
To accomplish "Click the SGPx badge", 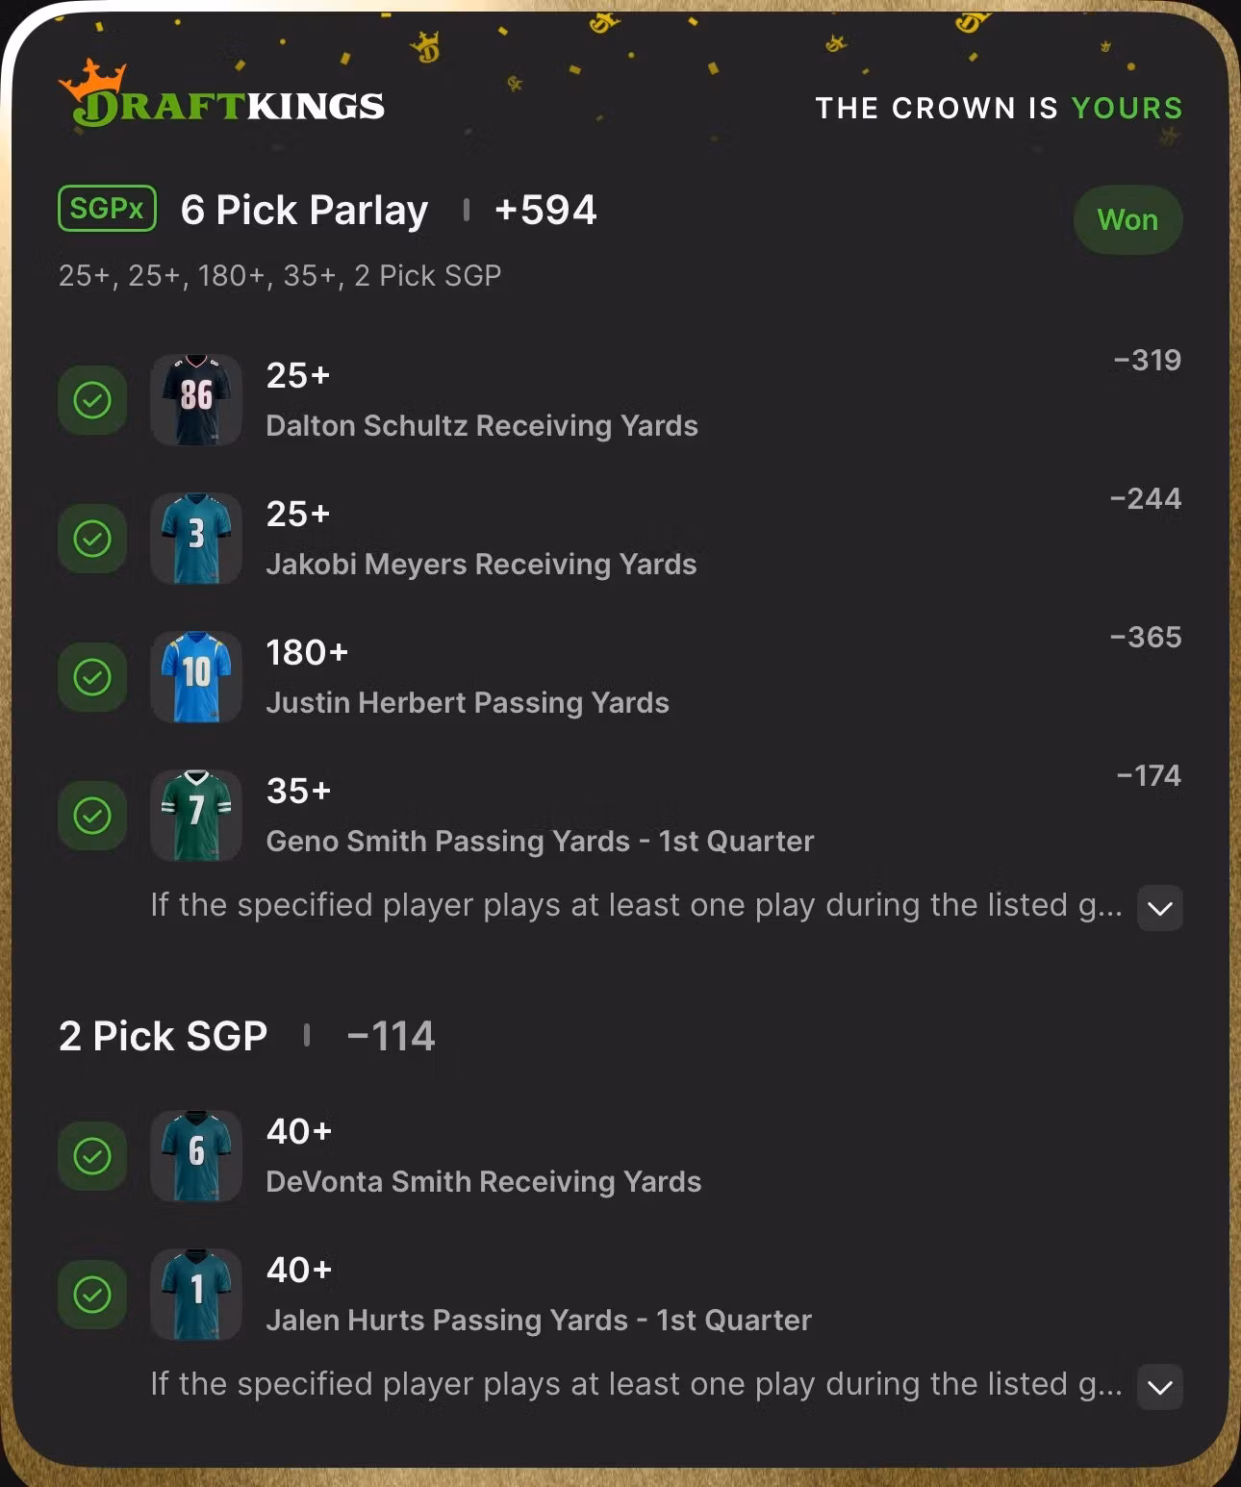I will [x=107, y=208].
